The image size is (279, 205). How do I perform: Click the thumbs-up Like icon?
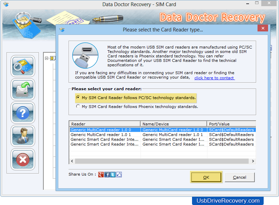[119, 175]
